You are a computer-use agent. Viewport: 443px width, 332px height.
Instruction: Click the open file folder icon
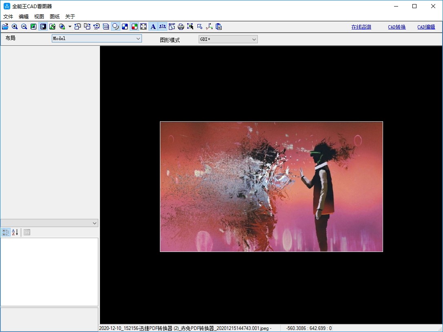point(5,27)
